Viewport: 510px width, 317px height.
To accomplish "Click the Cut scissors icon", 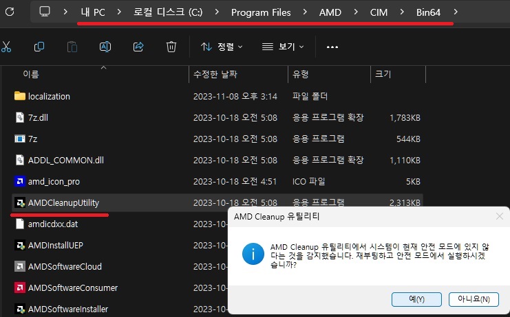I will [x=6, y=47].
